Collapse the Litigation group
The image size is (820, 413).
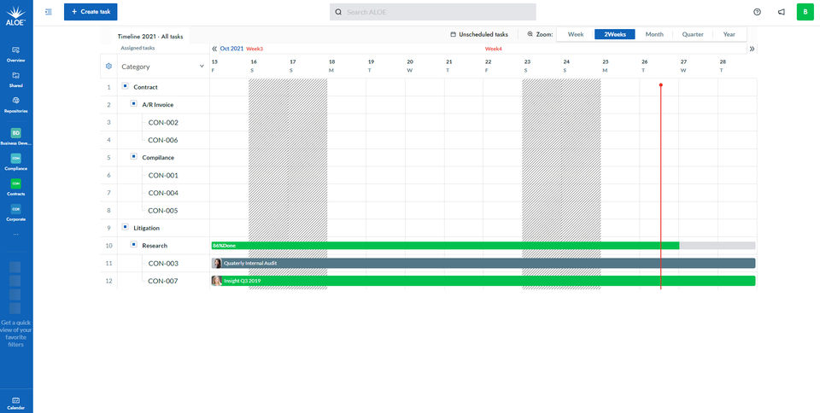[x=125, y=227]
